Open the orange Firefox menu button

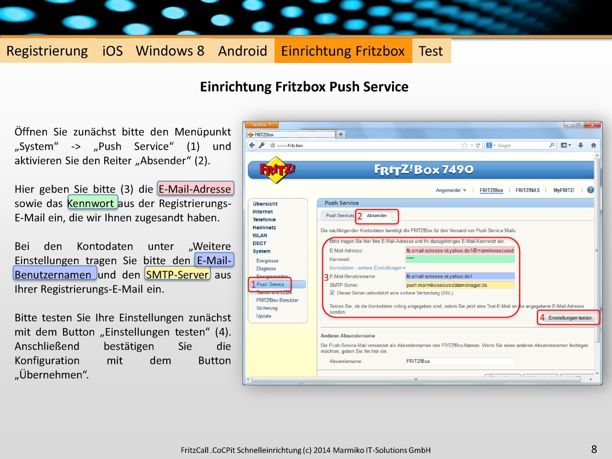(261, 125)
